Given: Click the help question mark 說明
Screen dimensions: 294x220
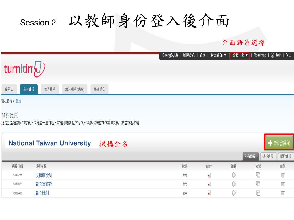Looking at the screenshot, I should (x=276, y=55).
